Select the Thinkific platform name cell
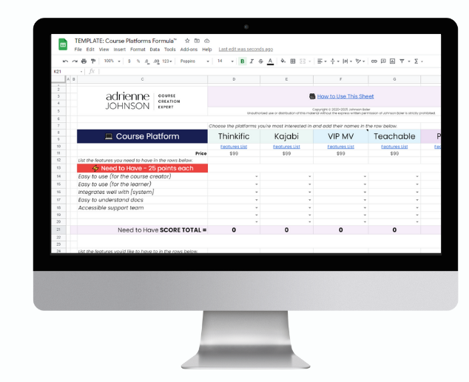This screenshot has width=469, height=382. (x=234, y=136)
